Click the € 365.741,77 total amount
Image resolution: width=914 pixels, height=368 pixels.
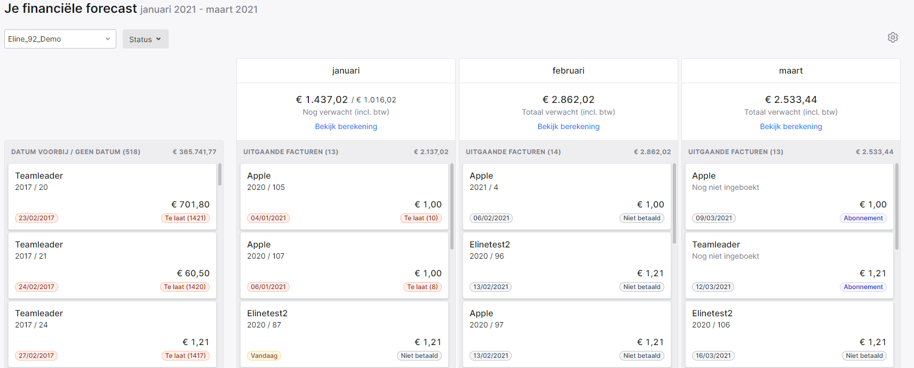click(195, 152)
